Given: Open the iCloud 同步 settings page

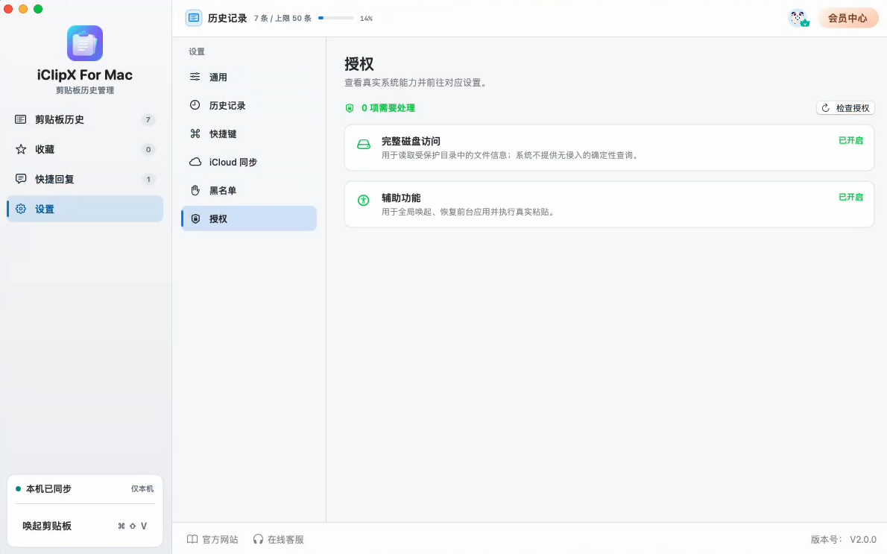Looking at the screenshot, I should tap(249, 162).
